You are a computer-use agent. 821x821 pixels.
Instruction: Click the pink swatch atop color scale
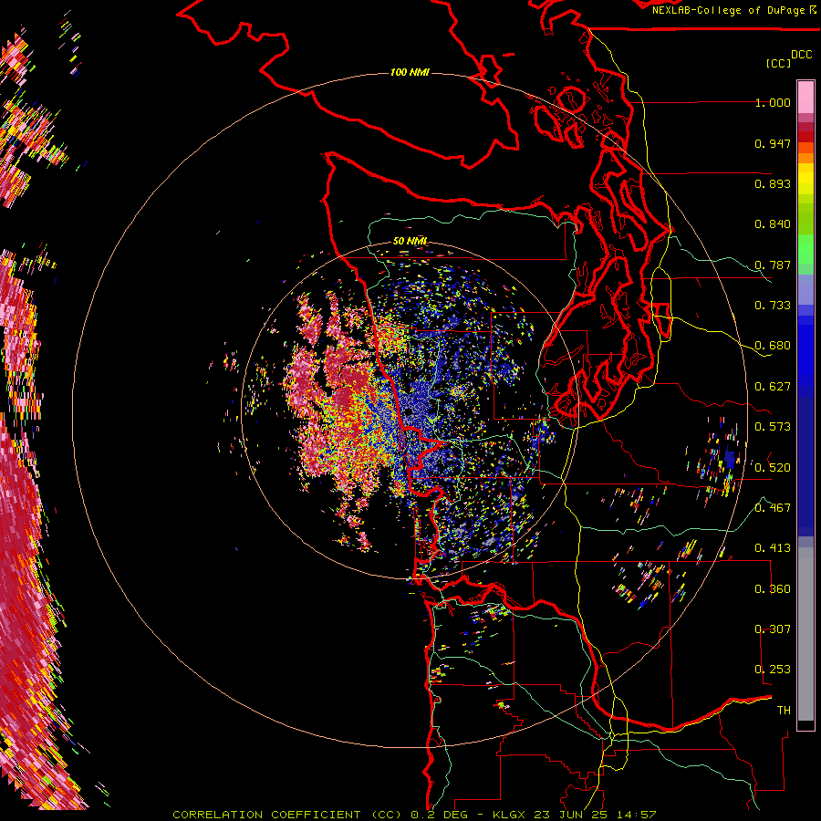point(805,97)
